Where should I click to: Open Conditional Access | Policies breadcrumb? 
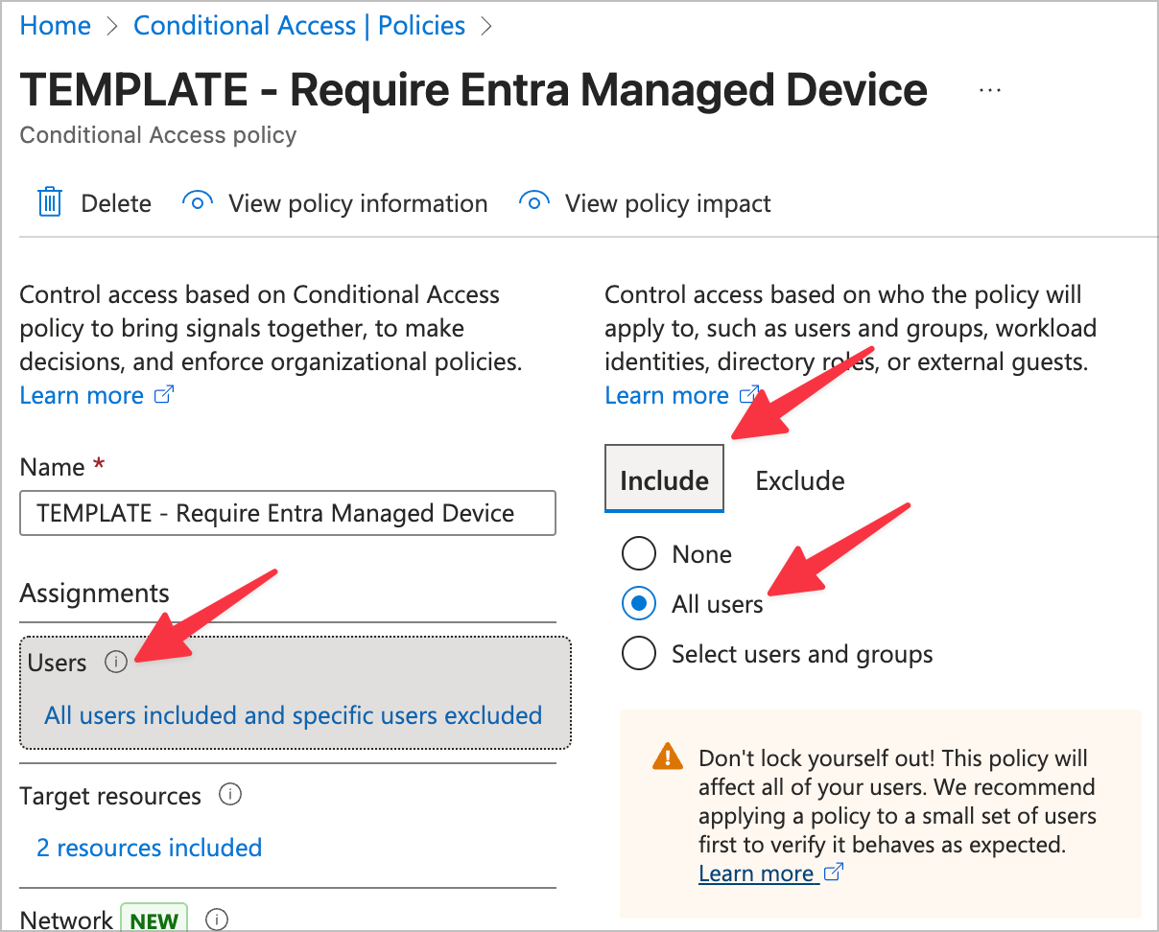299,26
